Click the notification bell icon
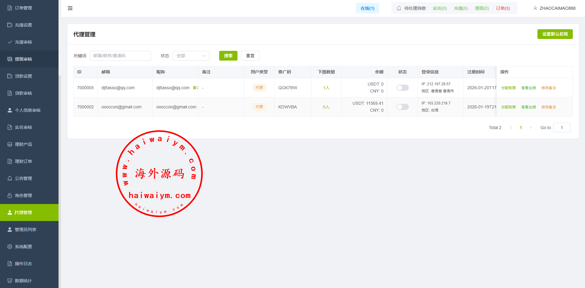Image resolution: width=585 pixels, height=288 pixels. pyautogui.click(x=399, y=8)
